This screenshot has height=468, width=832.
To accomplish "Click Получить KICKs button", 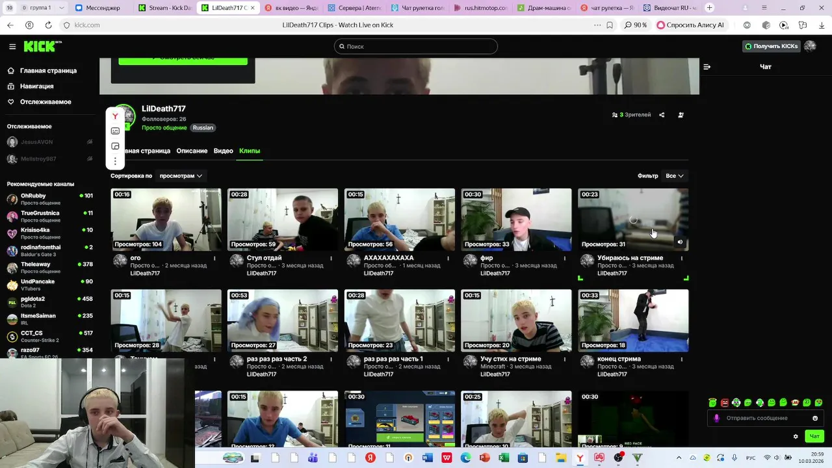I will (x=771, y=46).
